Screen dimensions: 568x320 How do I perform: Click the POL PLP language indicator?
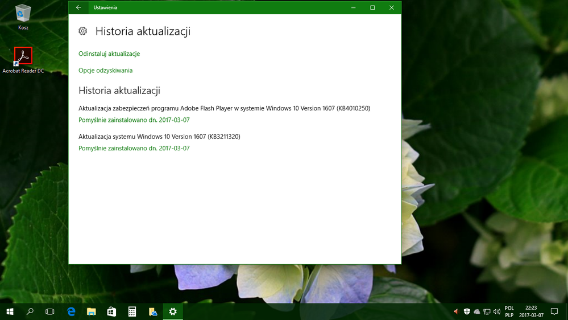509,311
